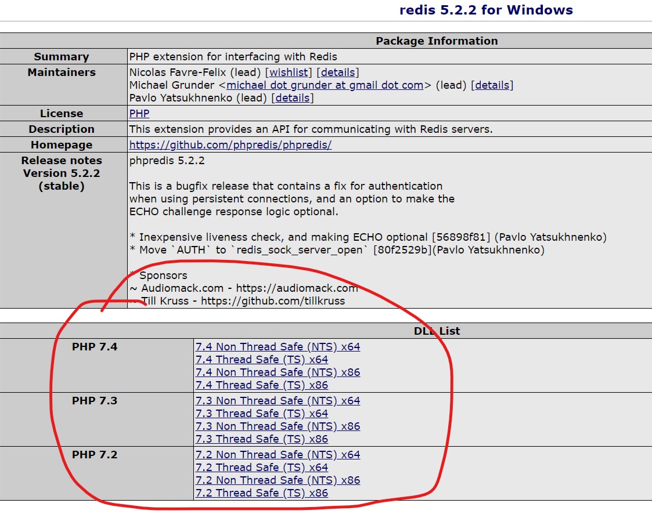
Task: Open details link for Michael Grunder
Action: coord(492,85)
